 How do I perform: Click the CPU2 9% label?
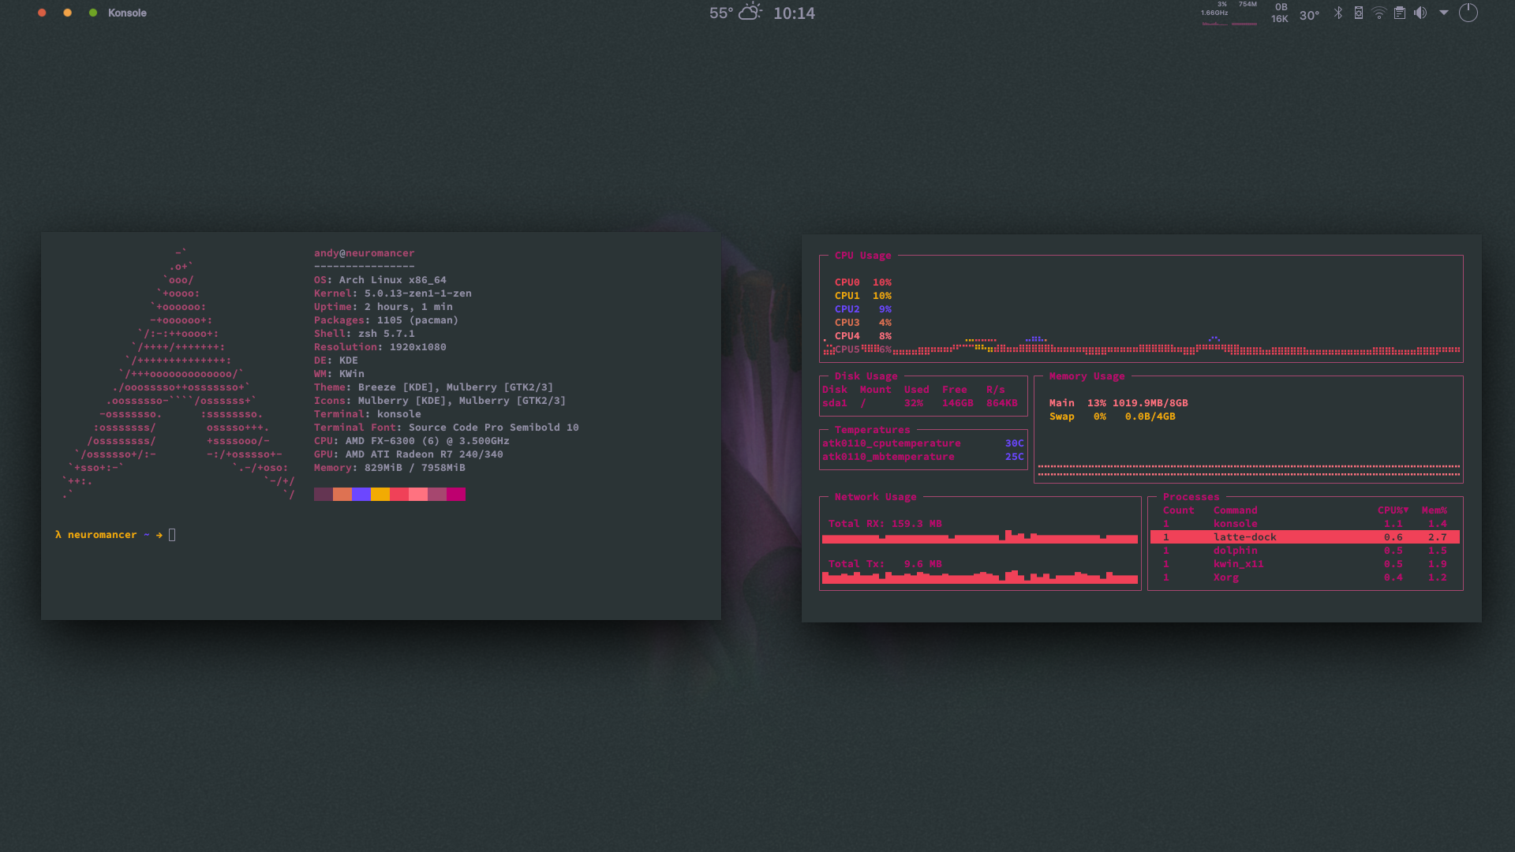click(x=863, y=309)
